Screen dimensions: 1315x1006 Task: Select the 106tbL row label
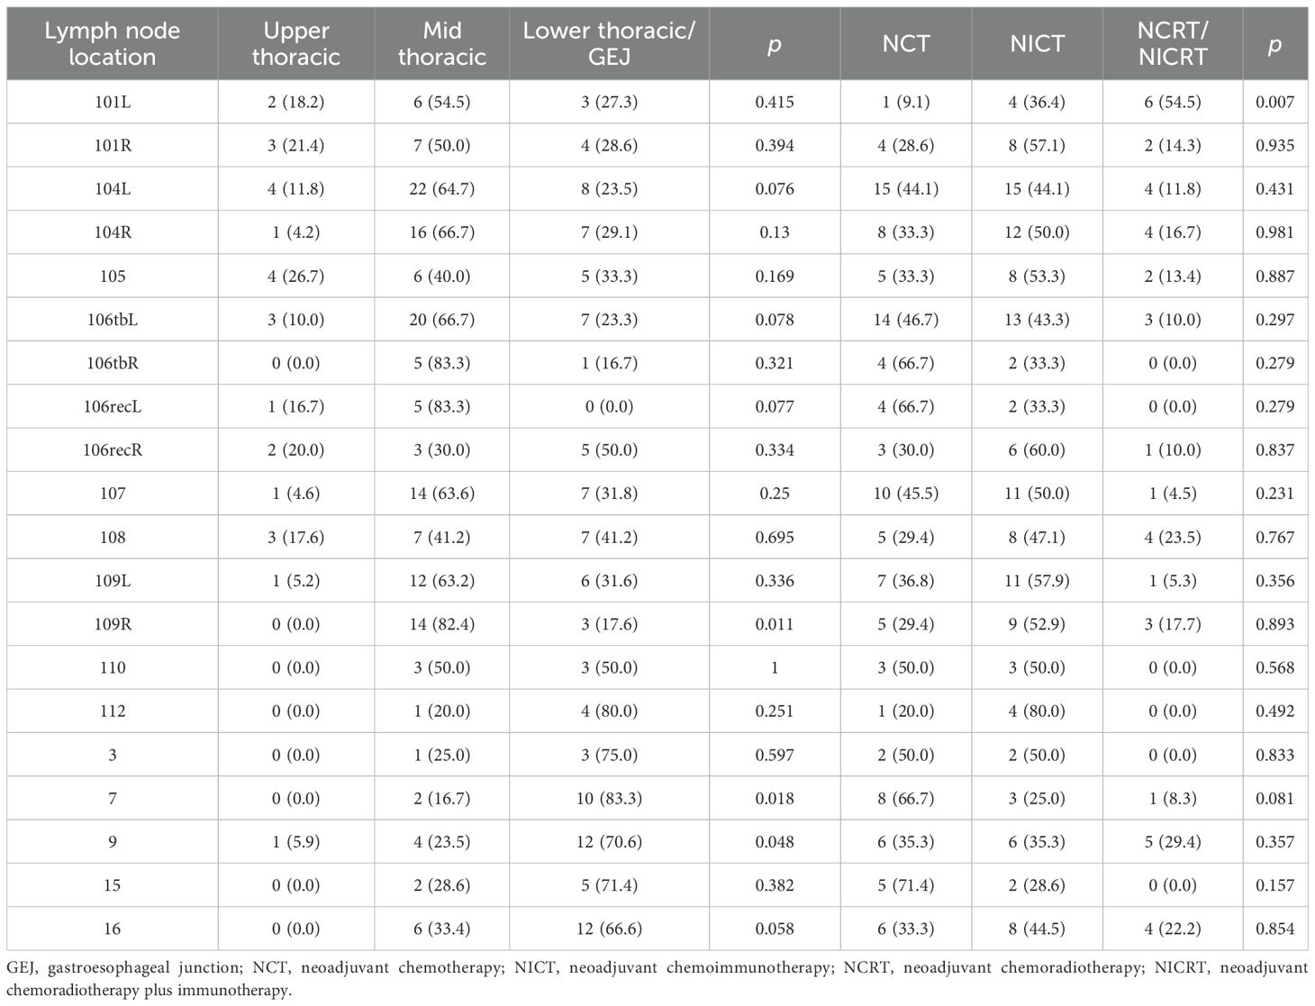pos(113,320)
